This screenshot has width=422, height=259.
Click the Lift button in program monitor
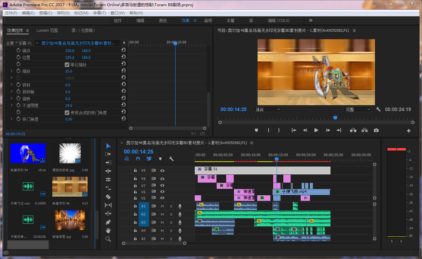point(353,130)
